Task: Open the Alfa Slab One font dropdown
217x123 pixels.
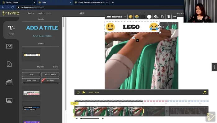Action: (116, 17)
